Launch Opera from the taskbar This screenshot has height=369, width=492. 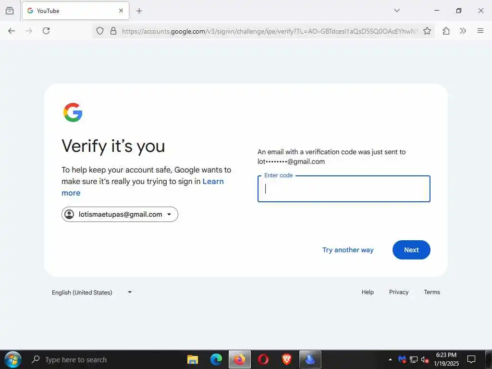[x=263, y=359]
